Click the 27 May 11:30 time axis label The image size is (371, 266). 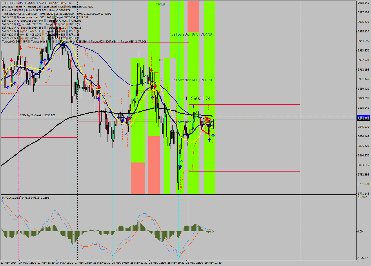[x=28, y=263]
